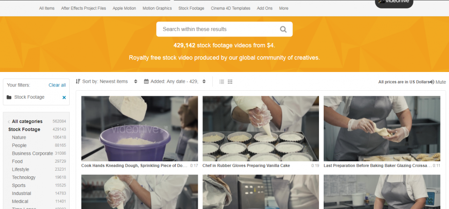Open the Cook Hands Kneading Dough thumbnail
449x209 pixels.
point(139,129)
